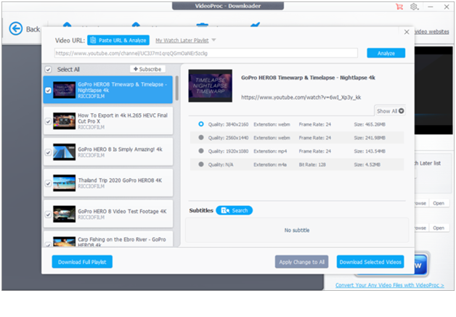The height and width of the screenshot is (317, 456).
Task: Toggle GoPro HERO 8 Video Test Footage checkbox
Action: pyautogui.click(x=48, y=215)
